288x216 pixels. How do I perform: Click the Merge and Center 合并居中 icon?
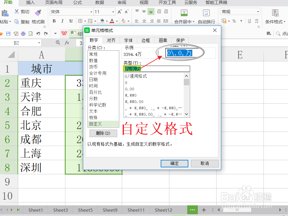184,13
